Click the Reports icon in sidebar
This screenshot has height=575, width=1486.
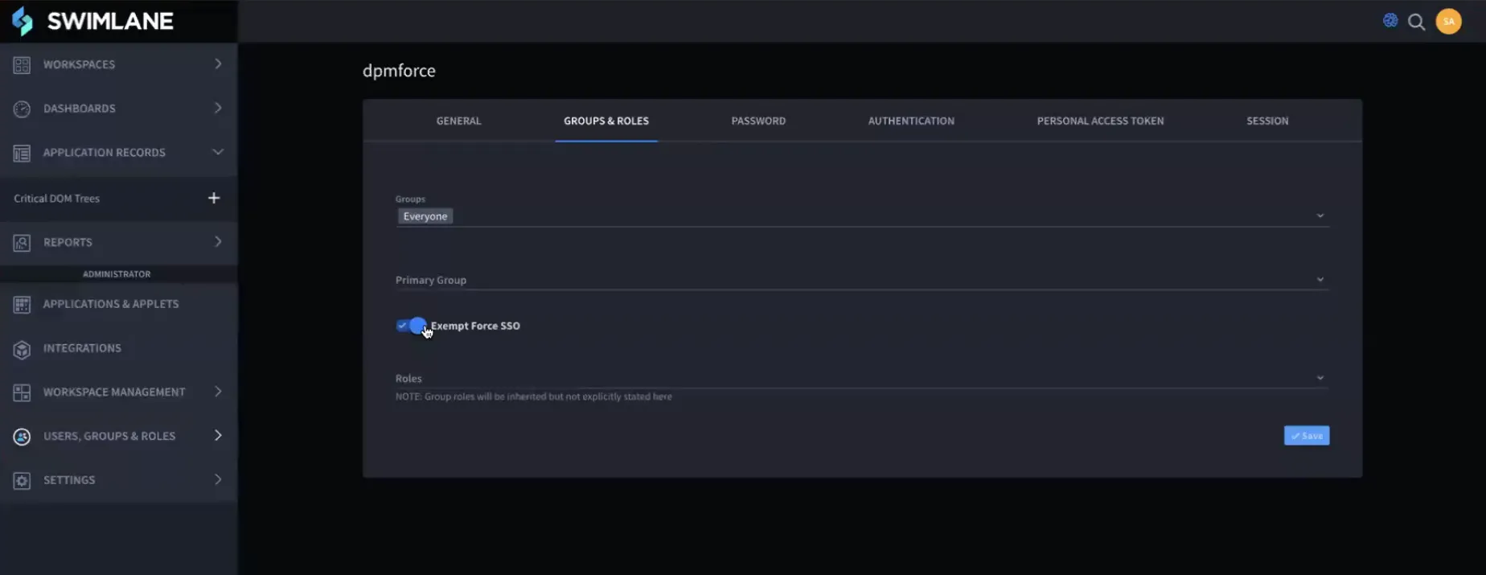(x=22, y=242)
